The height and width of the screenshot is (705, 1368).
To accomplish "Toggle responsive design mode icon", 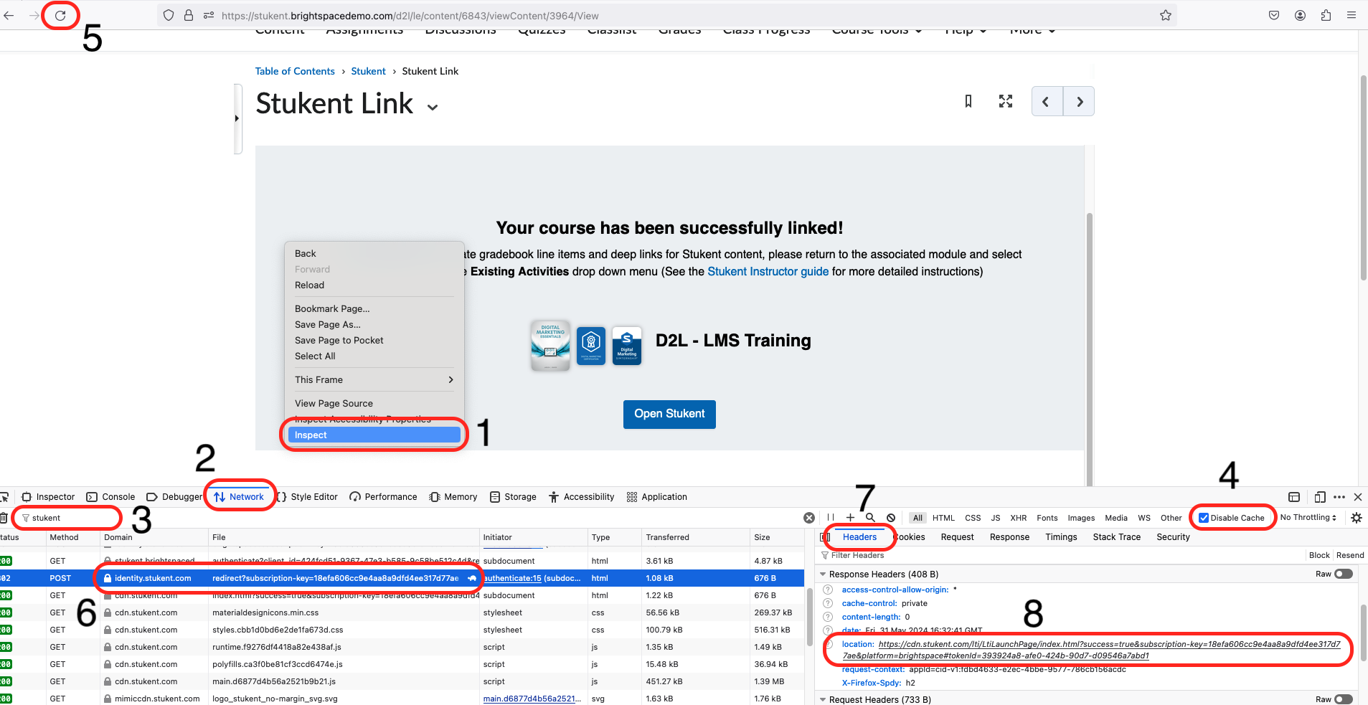I will (x=1320, y=497).
